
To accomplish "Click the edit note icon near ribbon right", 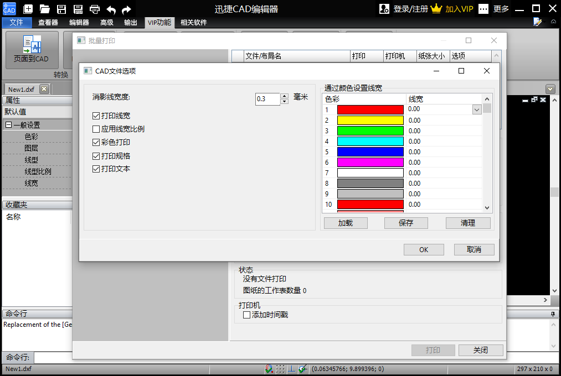I will coord(537,22).
